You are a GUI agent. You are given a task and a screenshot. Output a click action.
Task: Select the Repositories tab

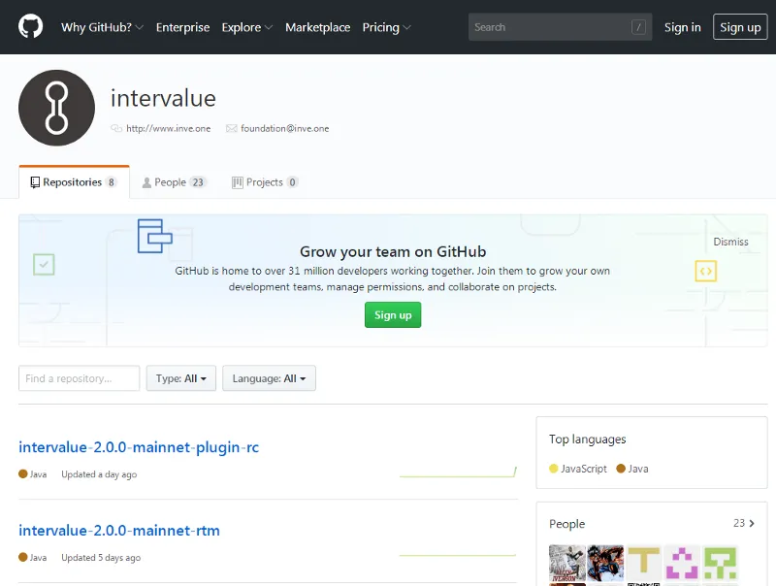pos(75,182)
